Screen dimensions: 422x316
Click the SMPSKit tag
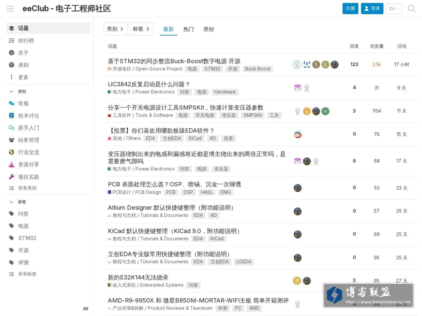[252, 115]
